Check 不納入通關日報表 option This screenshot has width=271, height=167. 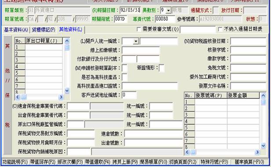(220, 29)
